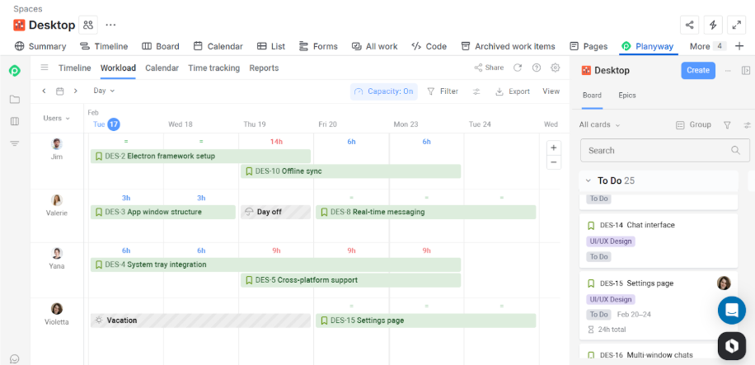Collapse the right Desktop side panel
The height and width of the screenshot is (365, 755).
746,71
